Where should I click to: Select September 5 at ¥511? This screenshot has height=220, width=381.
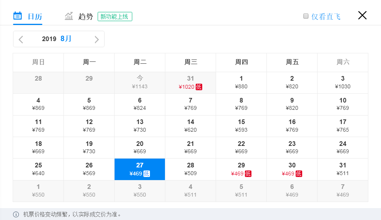pos(241,191)
